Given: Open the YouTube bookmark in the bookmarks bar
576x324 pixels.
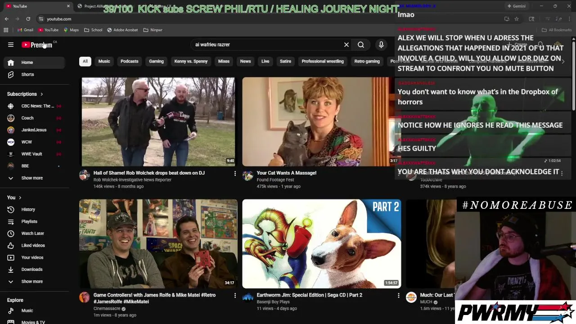Looking at the screenshot, I should tap(48, 30).
